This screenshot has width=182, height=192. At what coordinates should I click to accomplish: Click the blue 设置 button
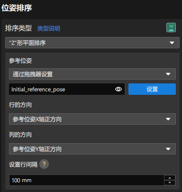[x=152, y=89]
